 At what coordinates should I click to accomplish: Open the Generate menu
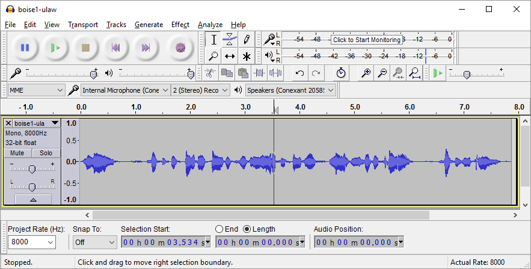pos(149,25)
